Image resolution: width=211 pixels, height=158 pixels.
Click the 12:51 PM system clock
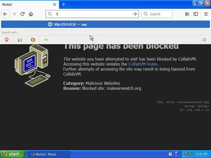pyautogui.click(x=201, y=154)
